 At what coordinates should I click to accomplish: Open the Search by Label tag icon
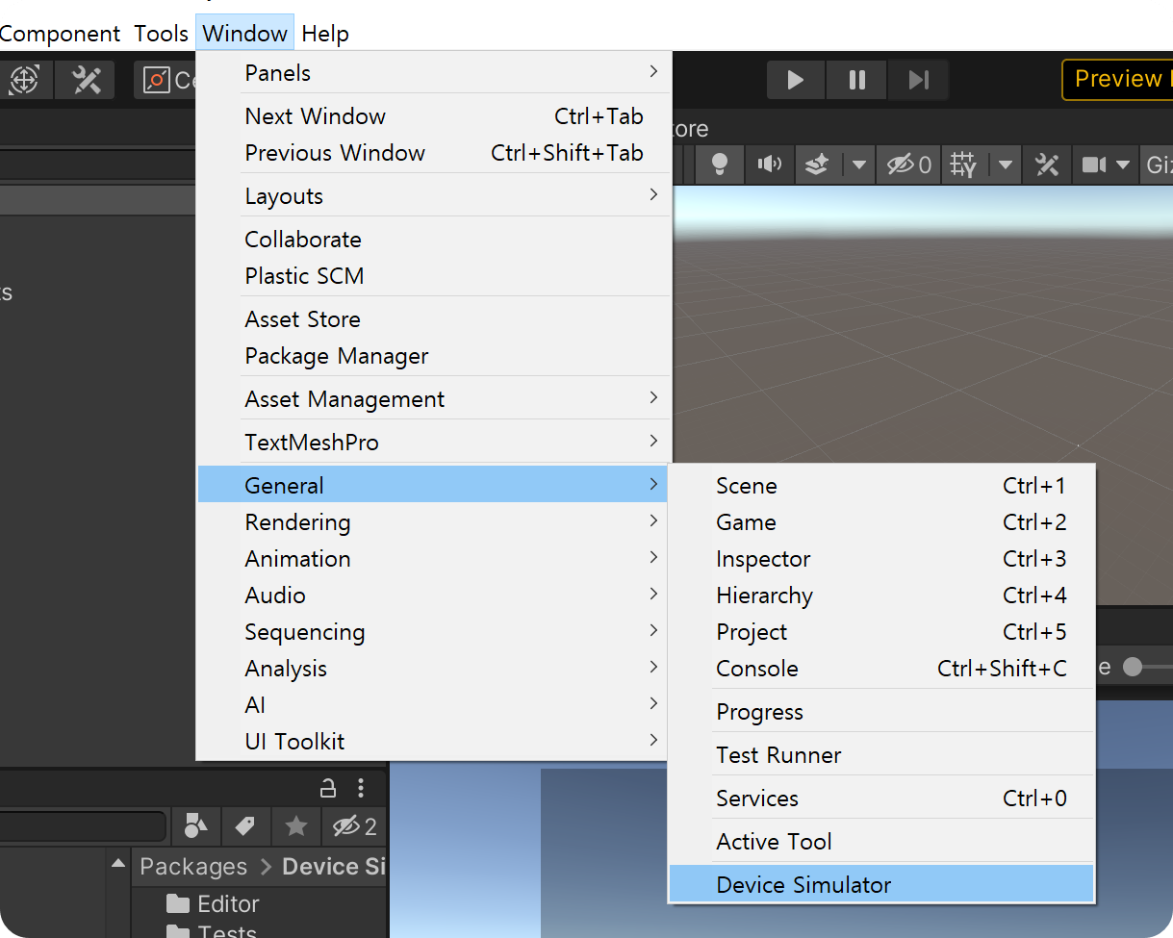point(245,825)
